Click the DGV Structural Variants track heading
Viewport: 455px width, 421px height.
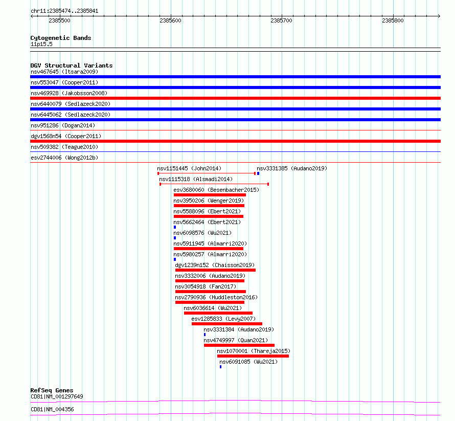(72, 65)
